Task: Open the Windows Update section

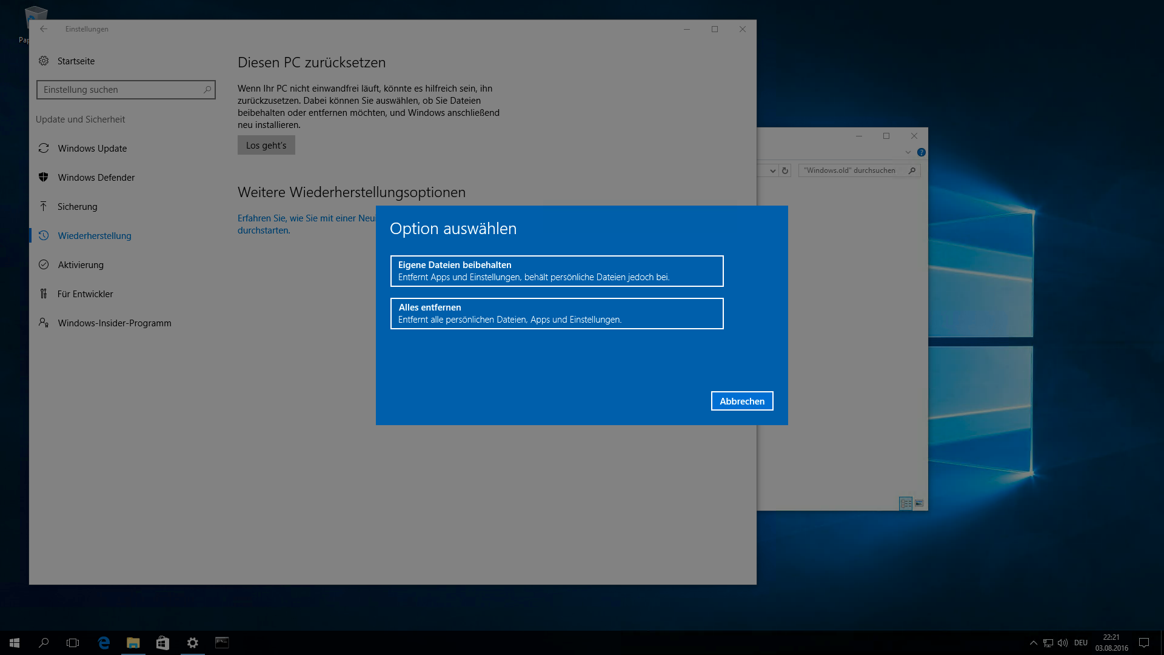Action: [x=92, y=149]
